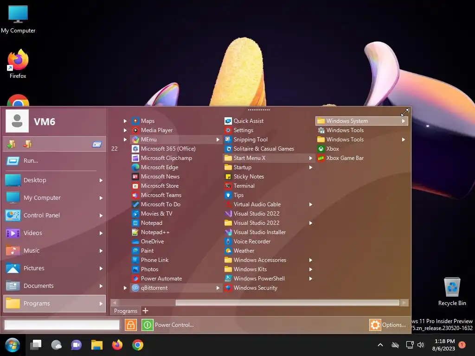Select Desktop in the left panel
This screenshot has width=475, height=356.
point(55,180)
